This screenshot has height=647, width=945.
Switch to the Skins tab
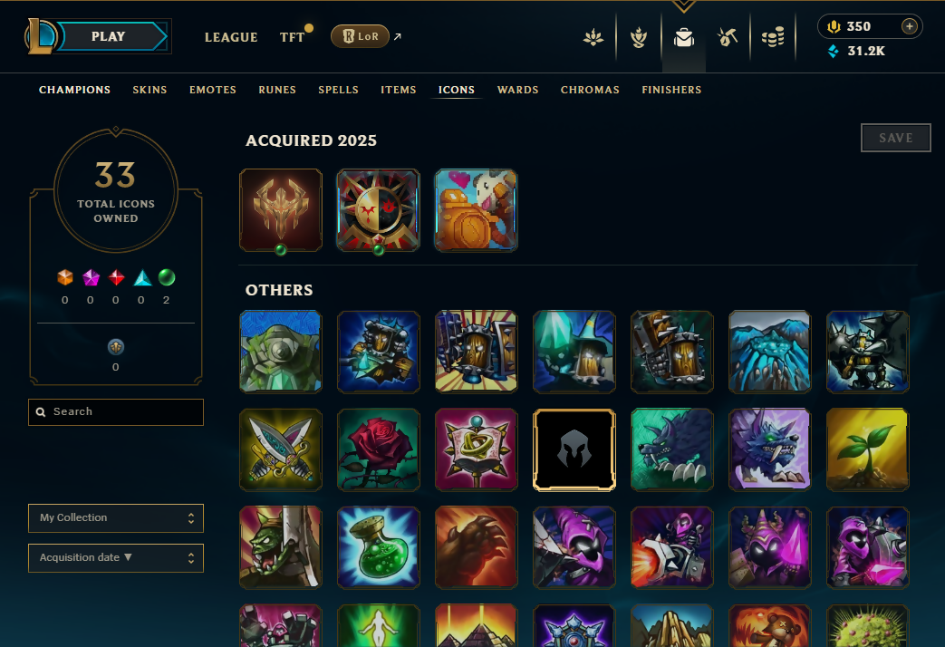(149, 90)
